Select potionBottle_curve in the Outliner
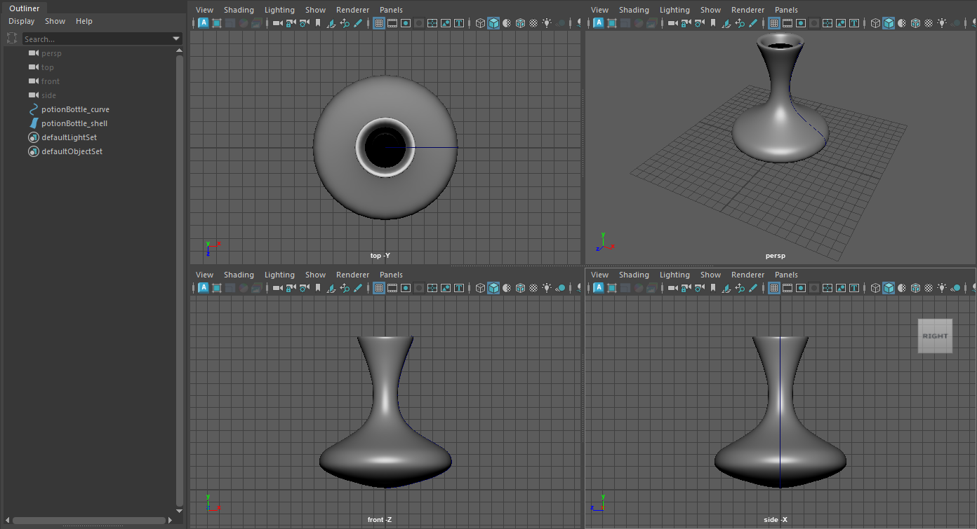 point(74,109)
